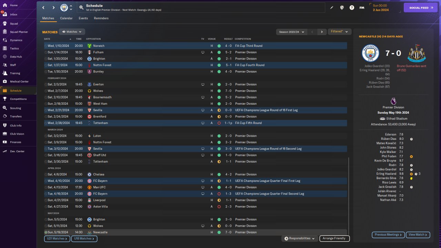This screenshot has height=248, width=441.
Task: Go to the Squad screen
Action: point(14,24)
